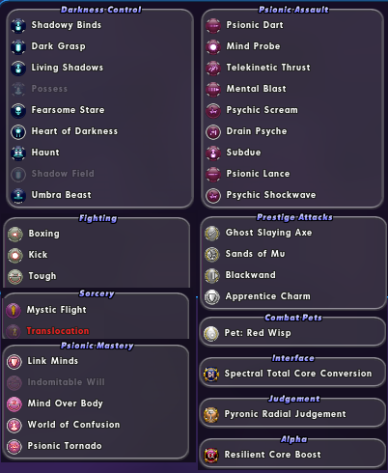388x473 pixels.
Task: Click the red Translocation power name
Action: pyautogui.click(x=58, y=331)
